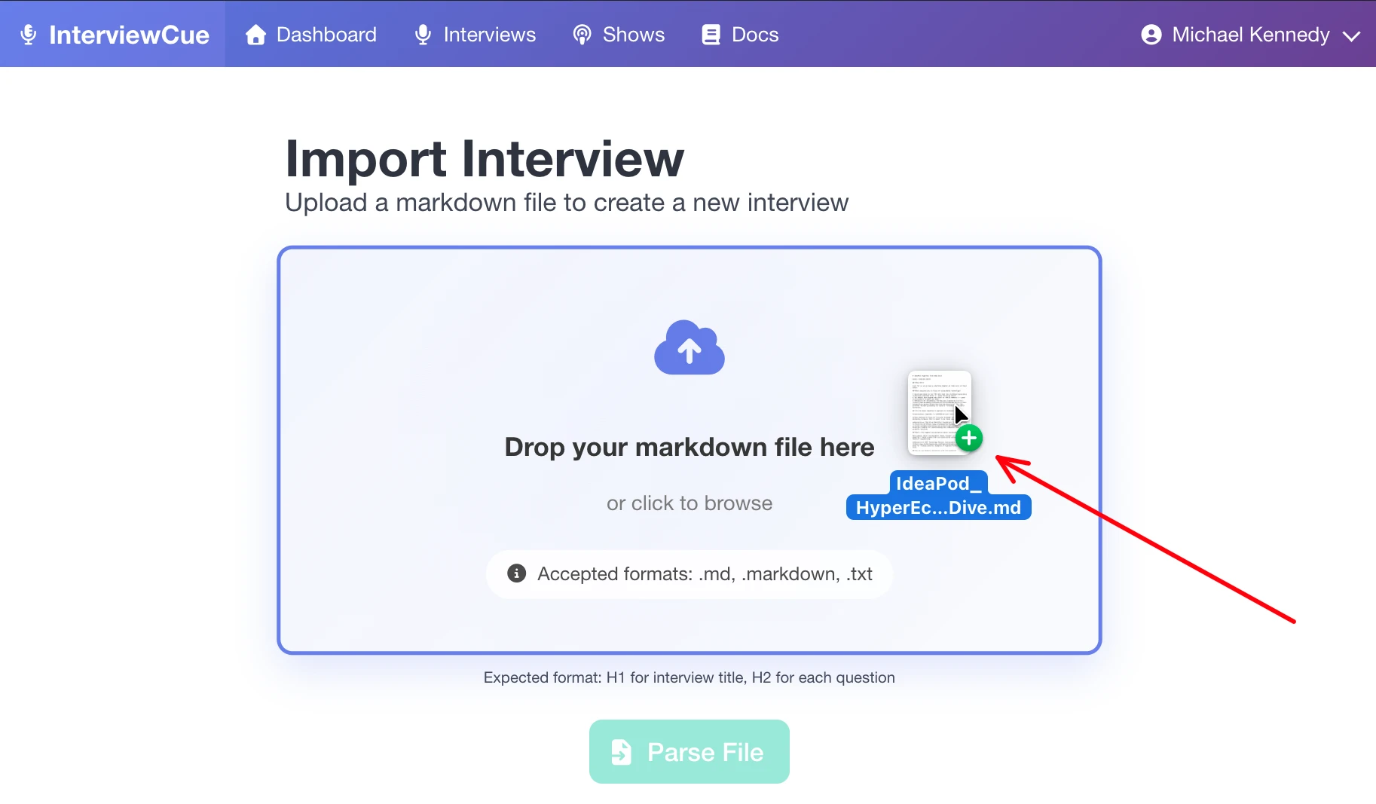Open the Michael Kennedy account menu
The image size is (1376, 804).
1250,35
